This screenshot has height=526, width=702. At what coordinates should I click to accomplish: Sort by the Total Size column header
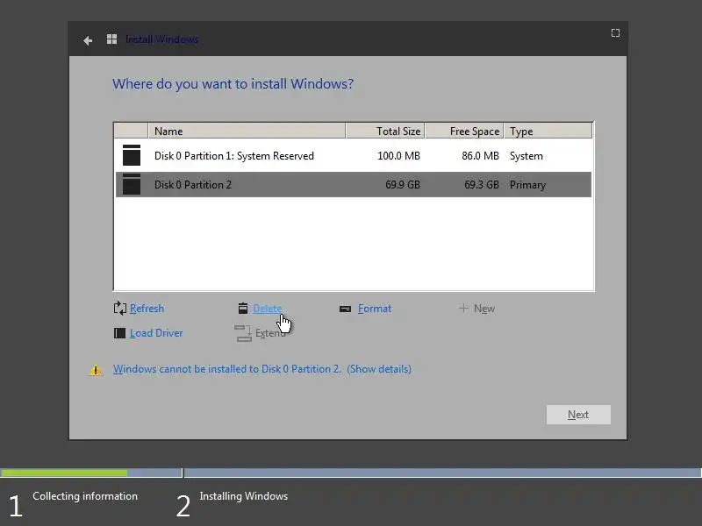pyautogui.click(x=385, y=131)
